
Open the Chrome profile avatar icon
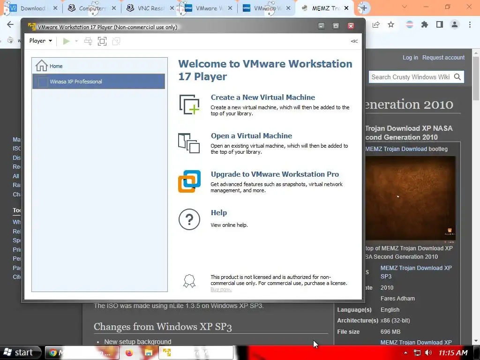coord(455,24)
